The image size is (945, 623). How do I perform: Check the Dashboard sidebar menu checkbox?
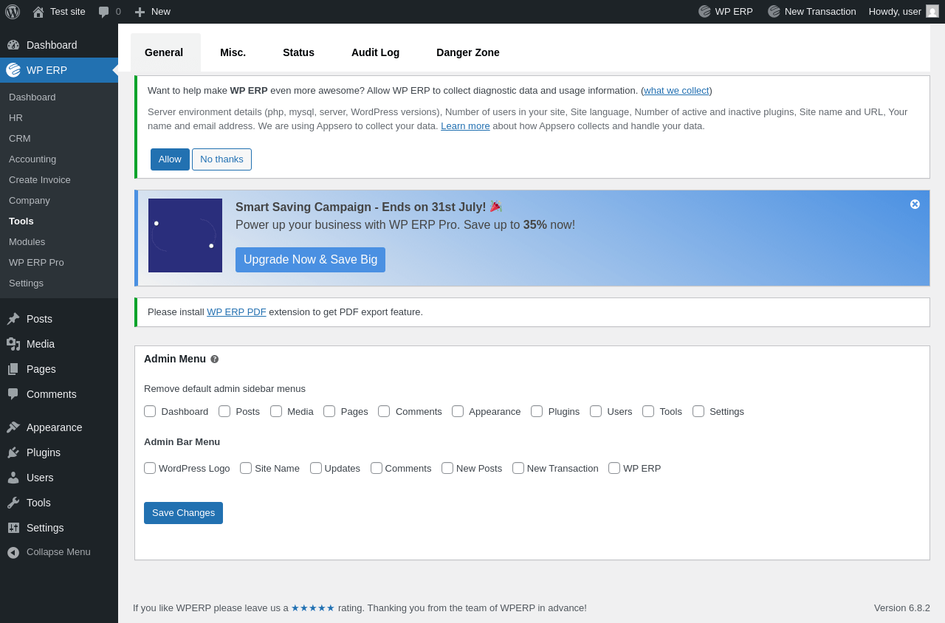tap(150, 411)
